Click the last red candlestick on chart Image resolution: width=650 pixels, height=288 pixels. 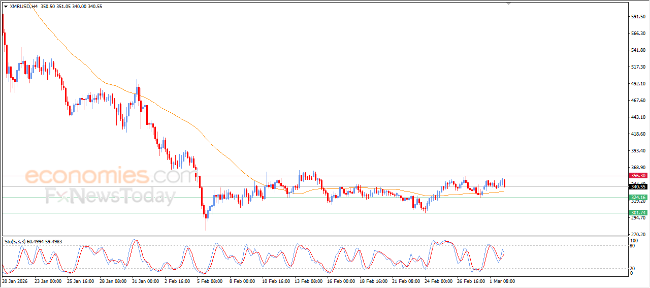[x=504, y=183]
